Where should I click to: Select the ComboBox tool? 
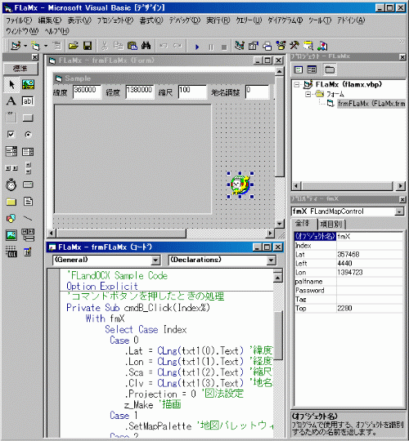(x=11, y=151)
